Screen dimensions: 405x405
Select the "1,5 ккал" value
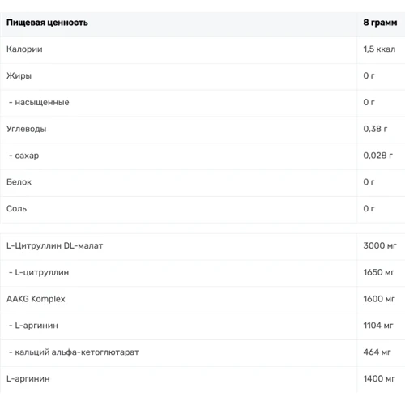tap(379, 49)
